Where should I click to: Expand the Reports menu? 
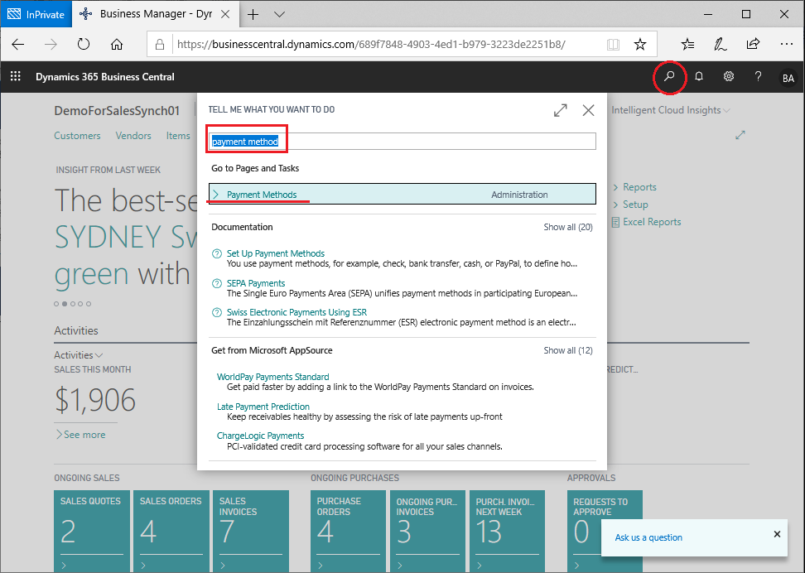(635, 187)
